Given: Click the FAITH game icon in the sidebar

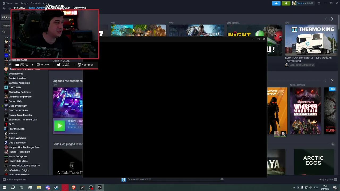Looking at the screenshot, I should (6, 124).
